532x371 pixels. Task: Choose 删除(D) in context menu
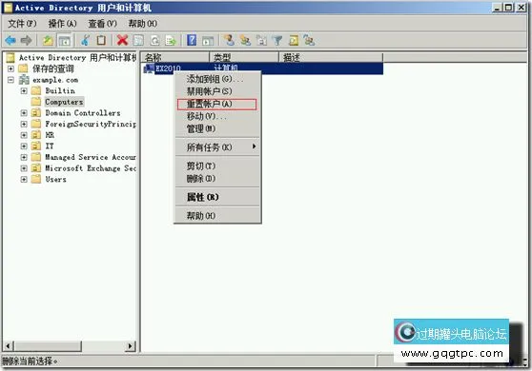pos(217,179)
